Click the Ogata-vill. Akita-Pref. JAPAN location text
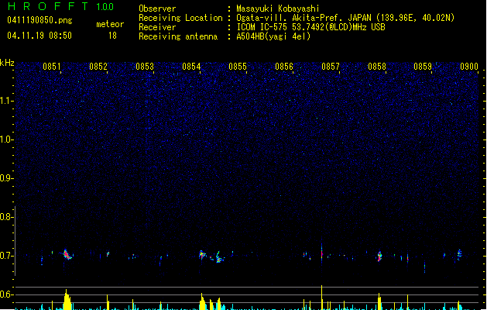This screenshot has height=310, width=487. pyautogui.click(x=345, y=18)
